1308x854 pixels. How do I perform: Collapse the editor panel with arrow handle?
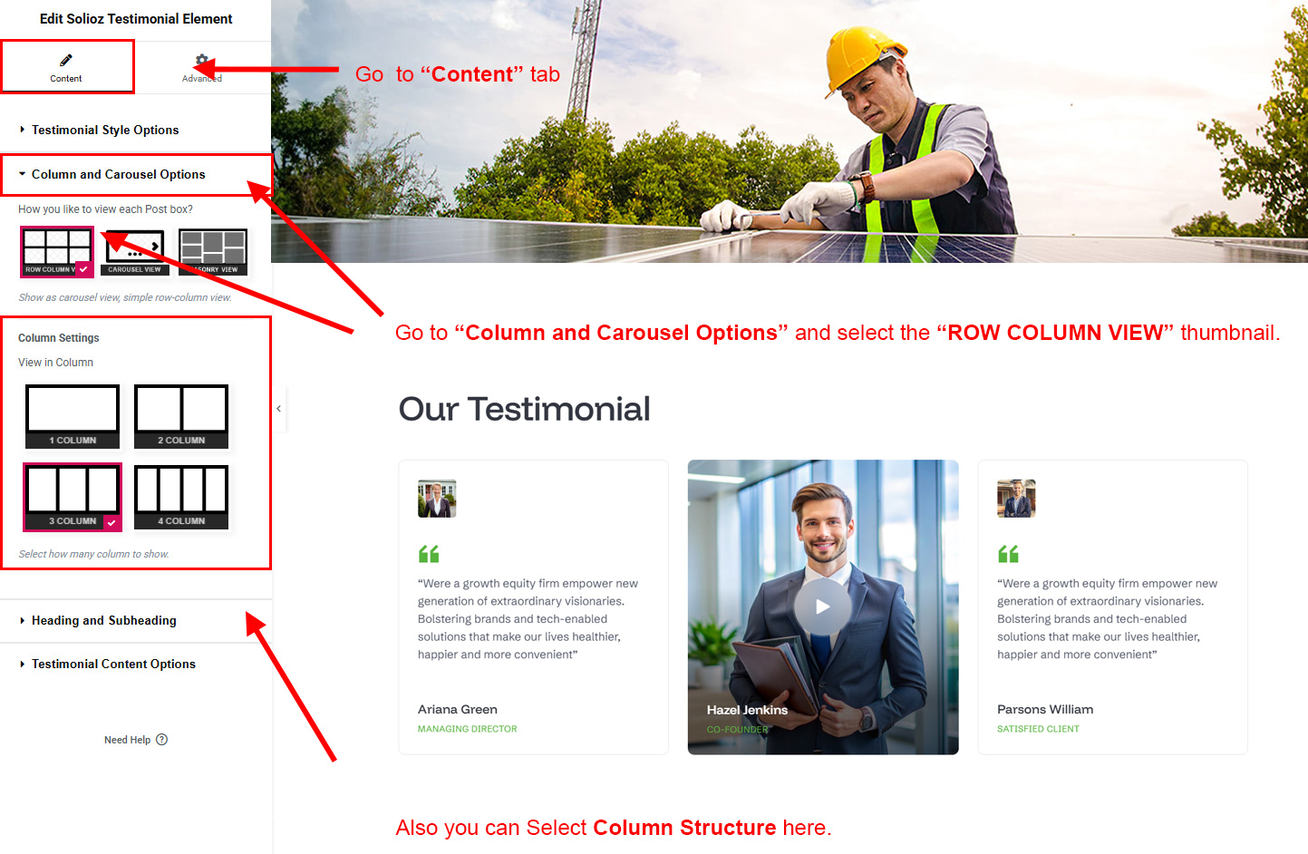(x=279, y=409)
